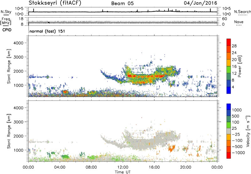Click the '18' frequency axis tick
Screen dimensions: 251x174
[x=21, y=19]
